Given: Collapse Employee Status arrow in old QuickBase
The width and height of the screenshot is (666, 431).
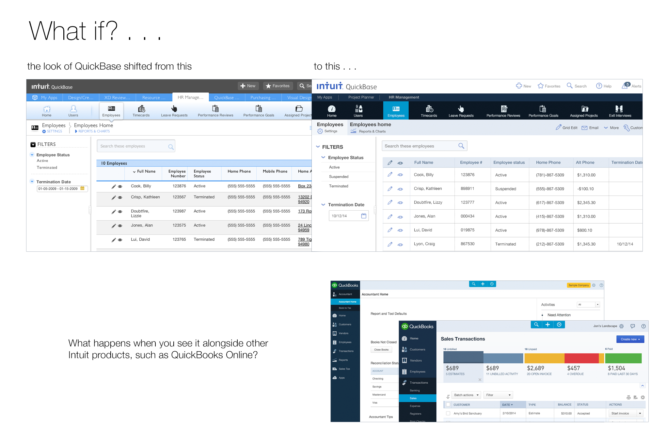Looking at the screenshot, I should pyautogui.click(x=32, y=155).
